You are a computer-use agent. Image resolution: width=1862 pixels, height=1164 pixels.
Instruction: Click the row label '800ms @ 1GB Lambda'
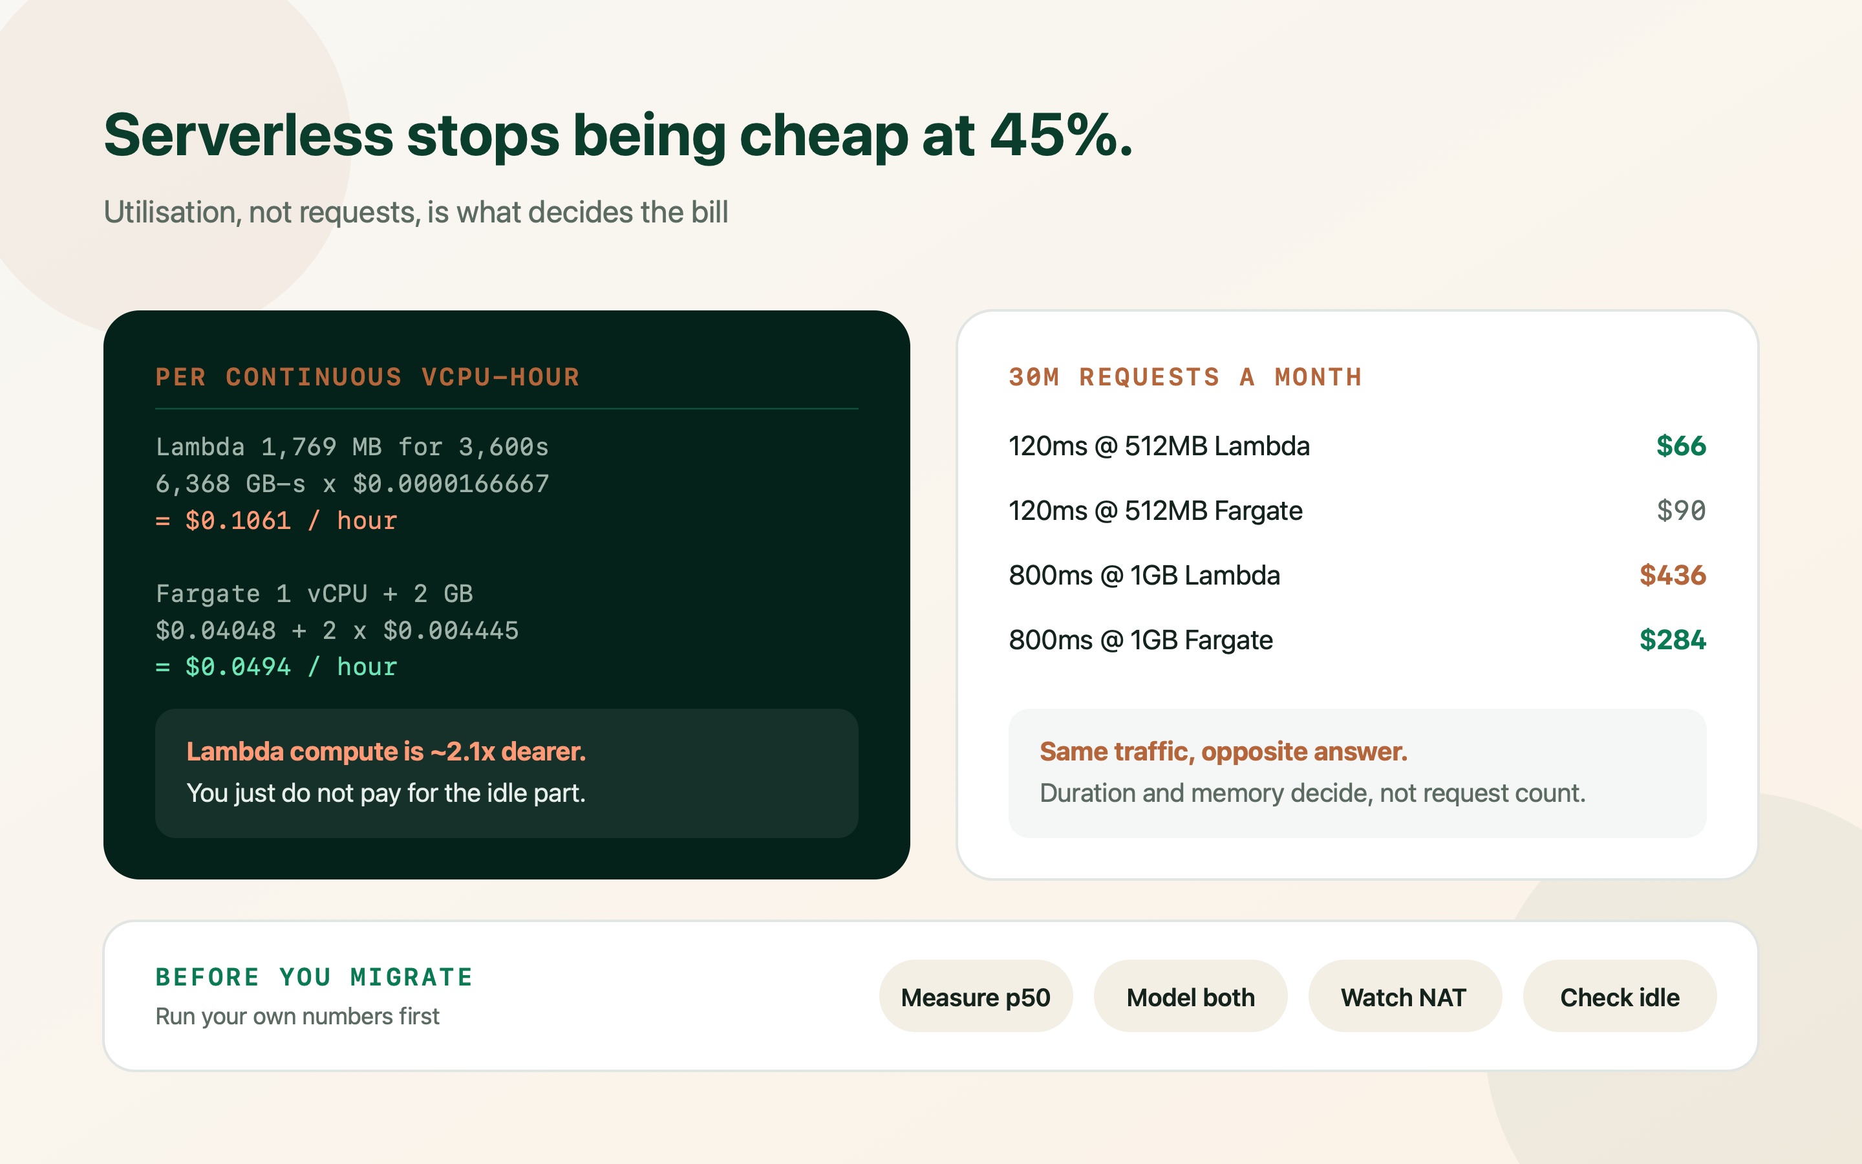coord(1144,576)
